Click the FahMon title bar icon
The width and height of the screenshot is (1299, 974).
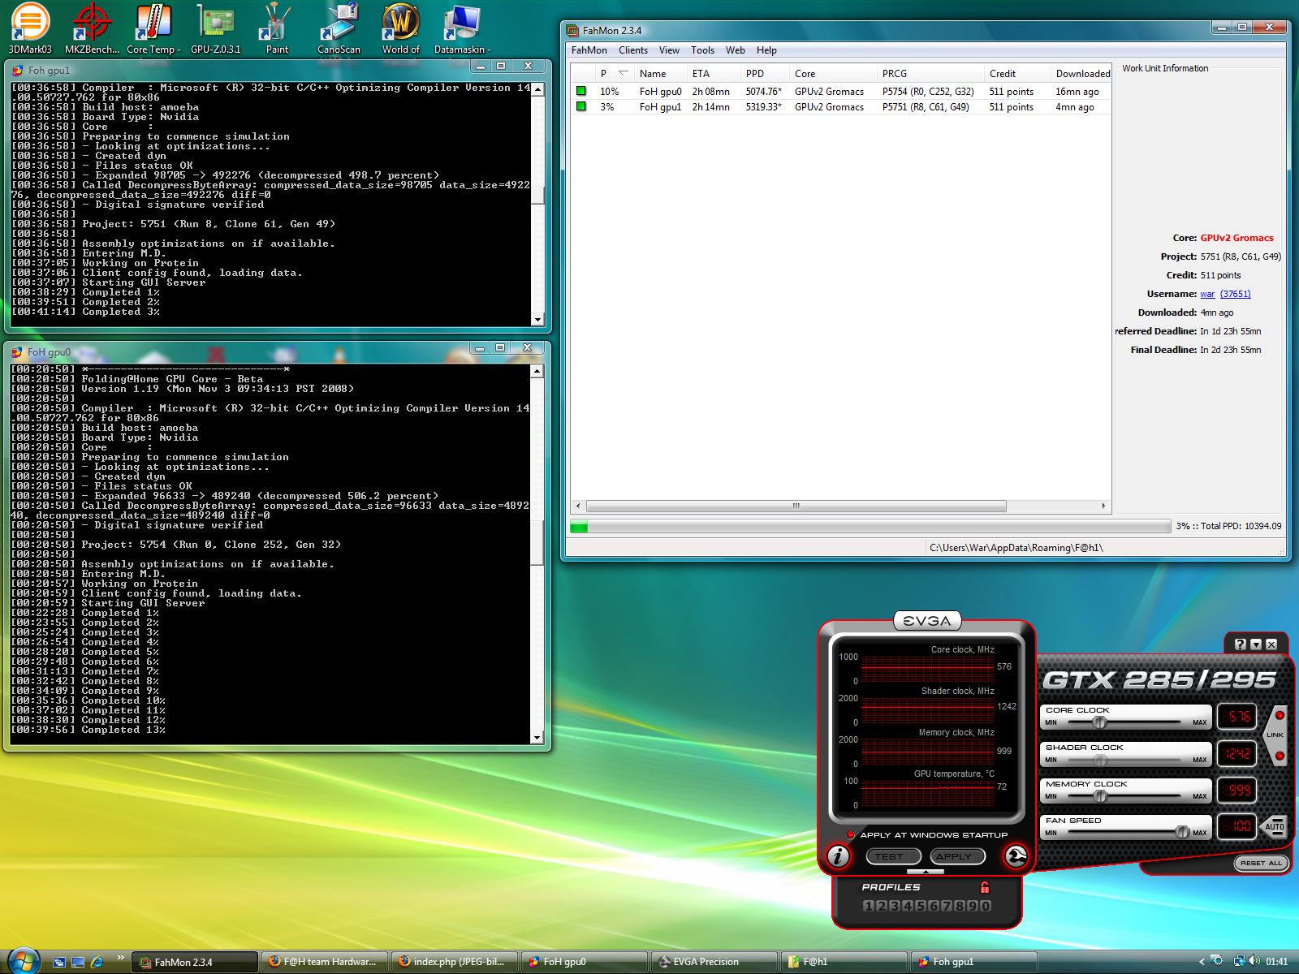point(572,31)
